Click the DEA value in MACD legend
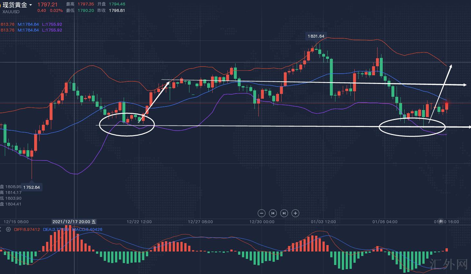The height and width of the screenshot is (274, 471). (56, 229)
